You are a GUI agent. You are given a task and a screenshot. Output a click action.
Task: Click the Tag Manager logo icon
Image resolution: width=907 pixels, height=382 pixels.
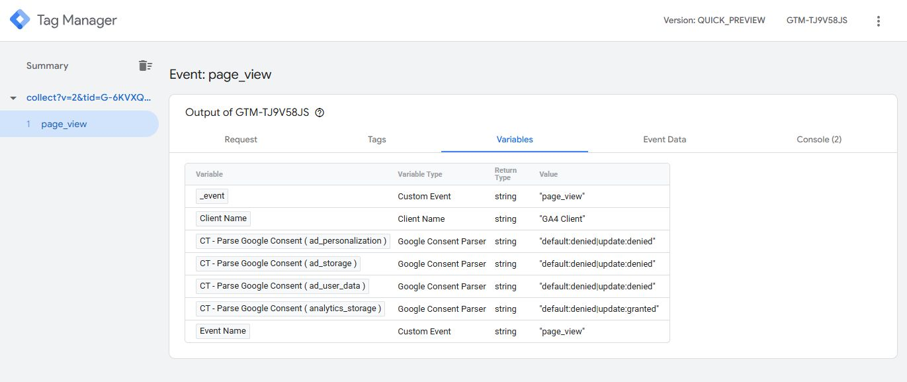(x=20, y=20)
